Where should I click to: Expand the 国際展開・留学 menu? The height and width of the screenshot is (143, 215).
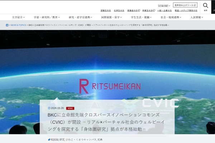tap(111, 17)
